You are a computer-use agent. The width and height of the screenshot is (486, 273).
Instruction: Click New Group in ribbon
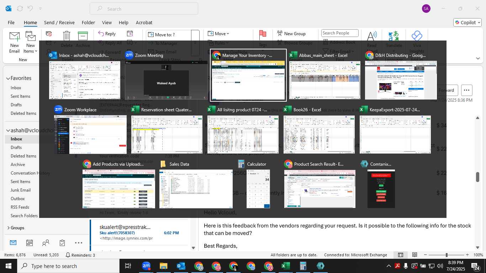coord(291,34)
